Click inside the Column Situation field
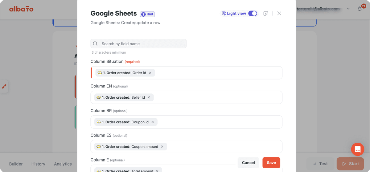Image resolution: width=370 pixels, height=172 pixels. tap(187, 73)
